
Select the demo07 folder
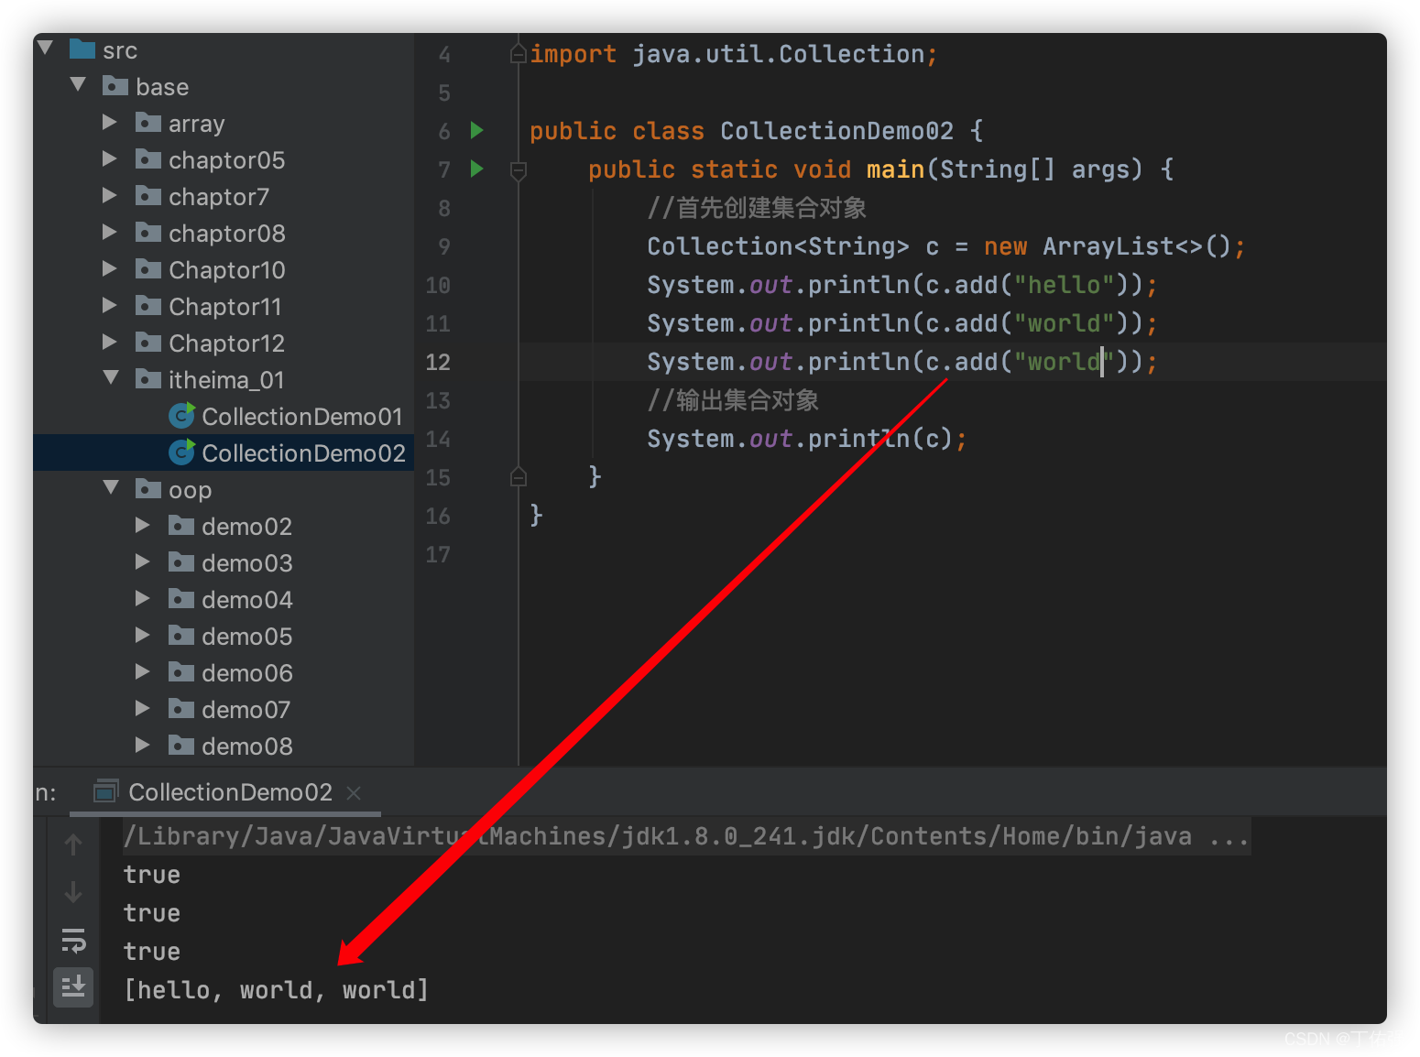(x=246, y=710)
